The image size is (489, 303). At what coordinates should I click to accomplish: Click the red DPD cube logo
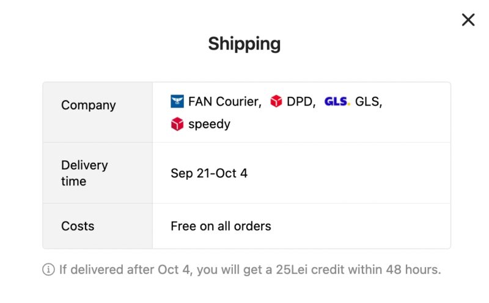coord(276,102)
